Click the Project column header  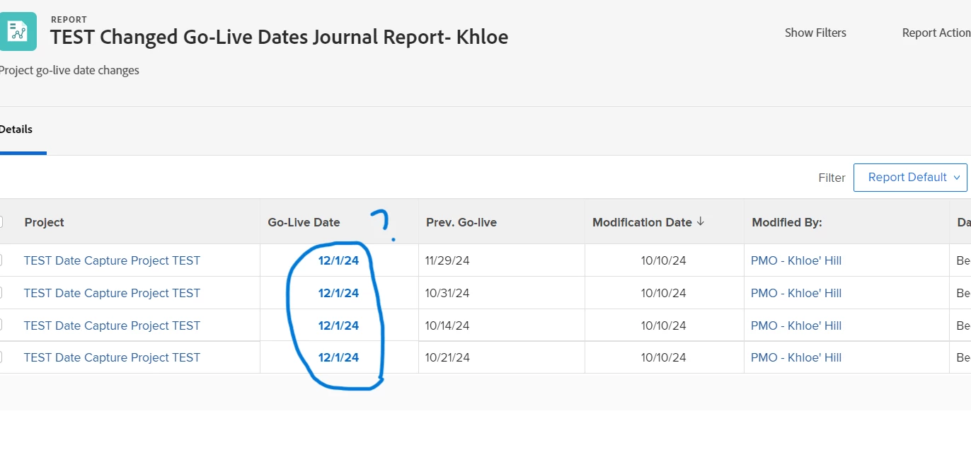click(44, 222)
